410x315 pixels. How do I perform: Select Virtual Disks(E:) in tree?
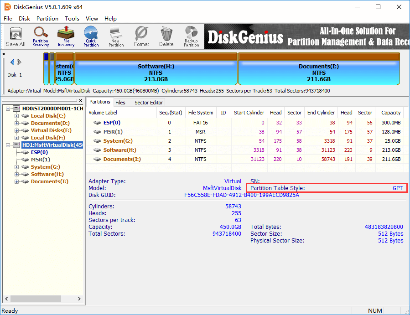[x=51, y=130]
